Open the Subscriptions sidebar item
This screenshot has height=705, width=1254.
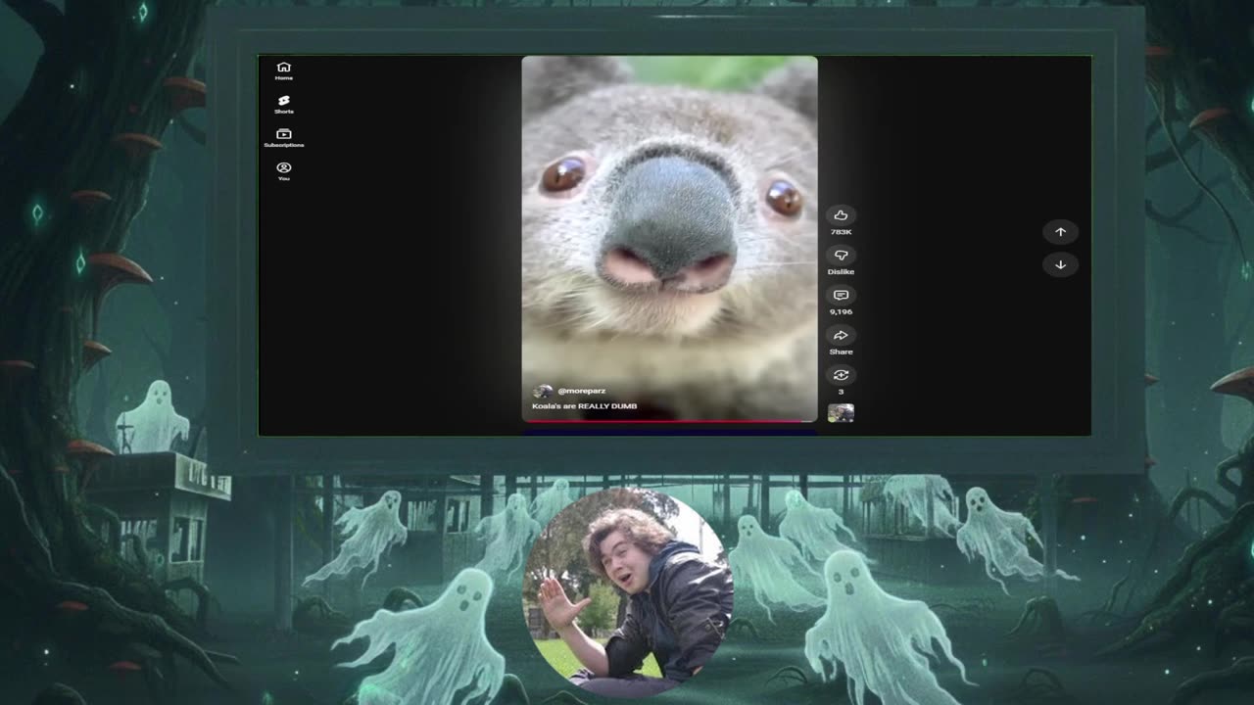[284, 138]
